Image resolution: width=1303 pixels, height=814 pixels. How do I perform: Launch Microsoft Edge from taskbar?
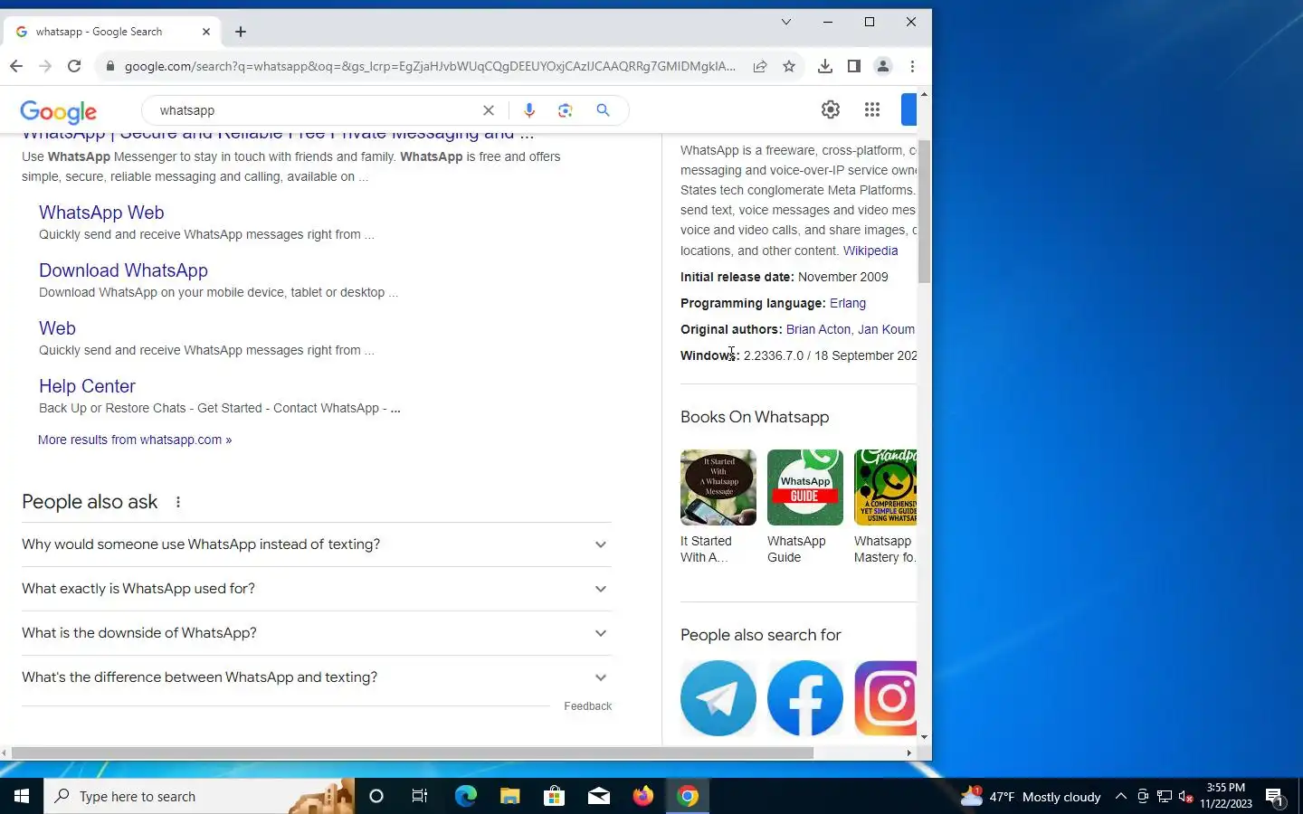(x=465, y=796)
